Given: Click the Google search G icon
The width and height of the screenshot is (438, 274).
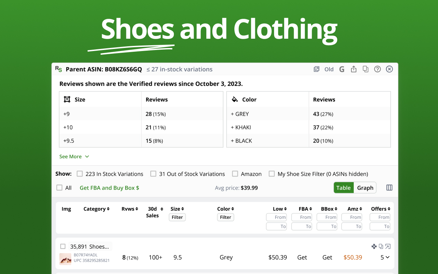Looking at the screenshot, I should (x=342, y=69).
